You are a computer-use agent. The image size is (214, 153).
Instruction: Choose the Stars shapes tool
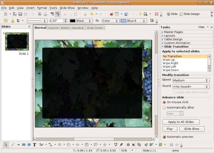coord(105,145)
